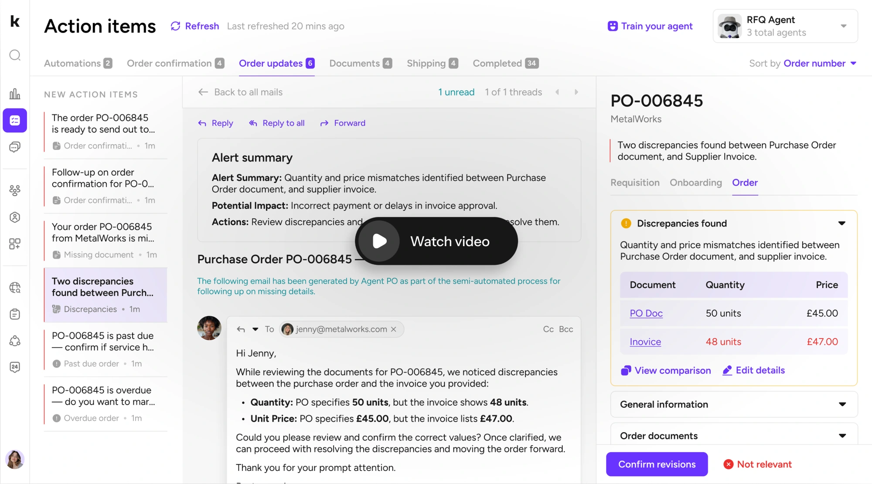Click the Confirm revisions button
The image size is (872, 484).
pyautogui.click(x=657, y=464)
